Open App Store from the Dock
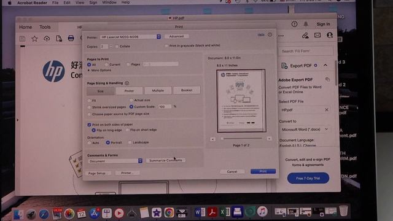The image size is (393, 221). tap(94, 214)
